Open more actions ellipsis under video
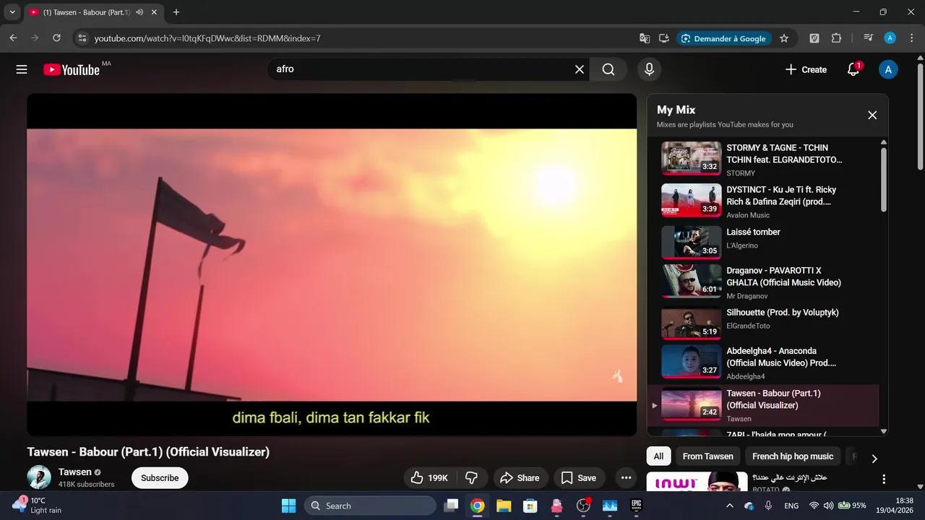The width and height of the screenshot is (925, 520). click(x=626, y=478)
